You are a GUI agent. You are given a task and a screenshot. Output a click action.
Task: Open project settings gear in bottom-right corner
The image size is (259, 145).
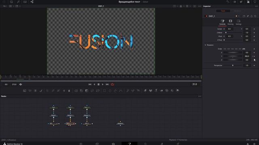point(255,144)
